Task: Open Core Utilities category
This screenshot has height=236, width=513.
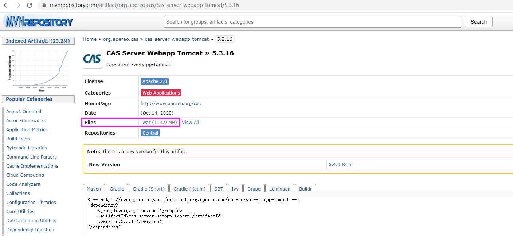Action: tap(20, 212)
